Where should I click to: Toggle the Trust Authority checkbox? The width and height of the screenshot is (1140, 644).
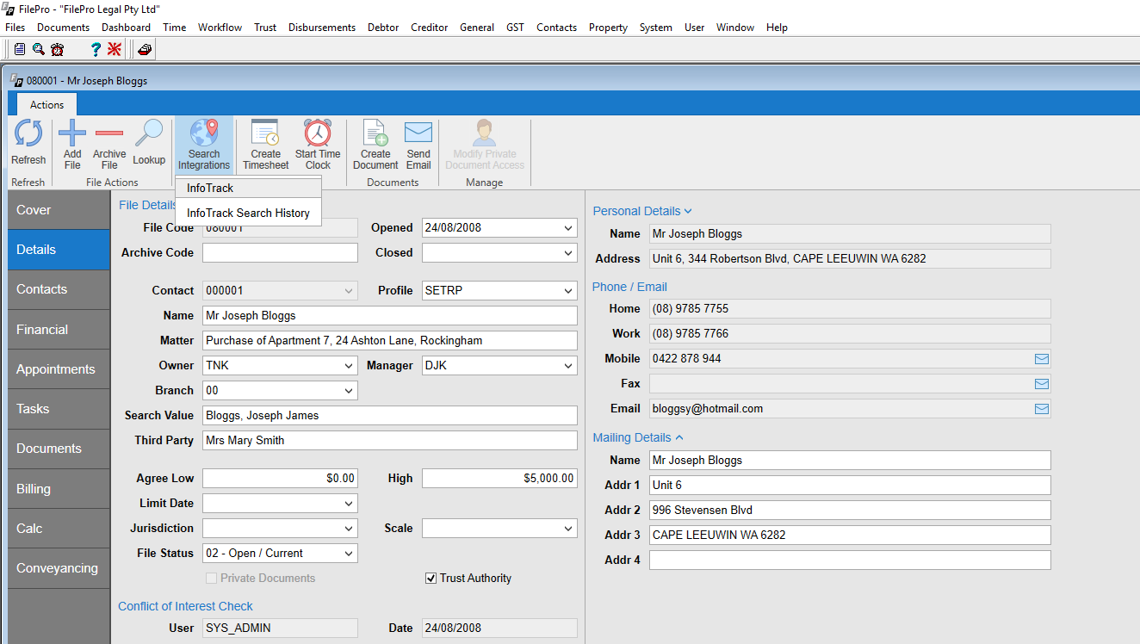(x=431, y=579)
